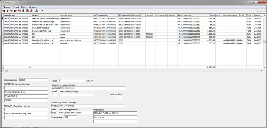Click the Iznos field showing 1.669,79

pos(76,81)
